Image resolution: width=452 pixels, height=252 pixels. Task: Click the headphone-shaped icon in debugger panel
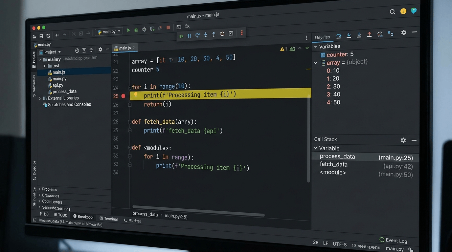point(380,34)
